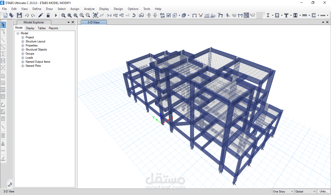Open the One Story dropdown
Viewport: 331px width, 195px height.
(x=283, y=191)
